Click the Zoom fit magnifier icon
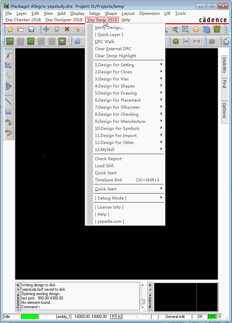 tap(186, 30)
